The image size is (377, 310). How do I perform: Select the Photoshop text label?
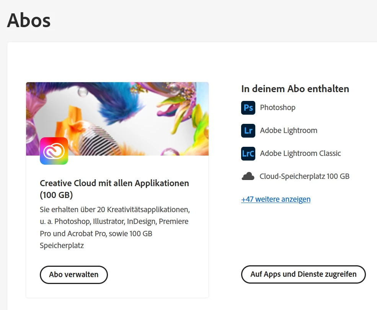click(278, 107)
